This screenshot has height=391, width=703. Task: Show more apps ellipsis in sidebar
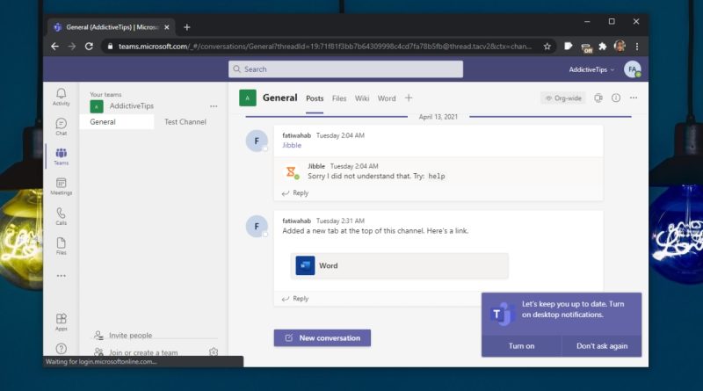[61, 276]
